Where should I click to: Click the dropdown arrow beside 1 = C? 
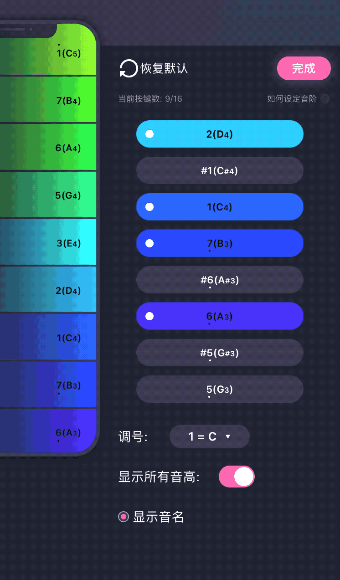pos(228,437)
